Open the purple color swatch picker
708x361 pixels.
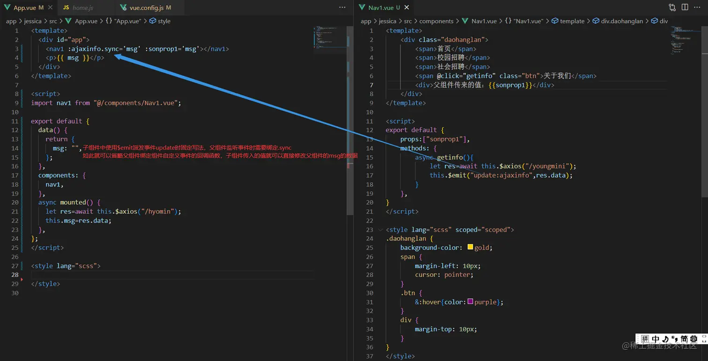470,302
